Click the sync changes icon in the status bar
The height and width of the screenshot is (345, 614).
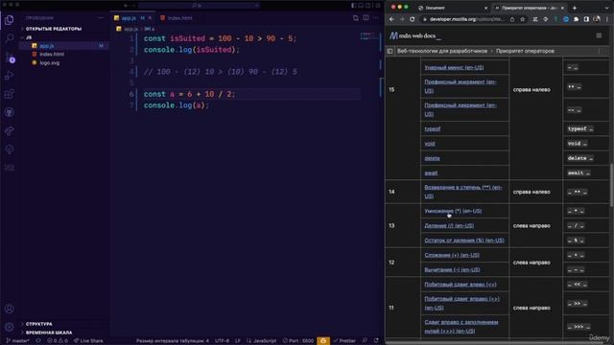(38, 341)
